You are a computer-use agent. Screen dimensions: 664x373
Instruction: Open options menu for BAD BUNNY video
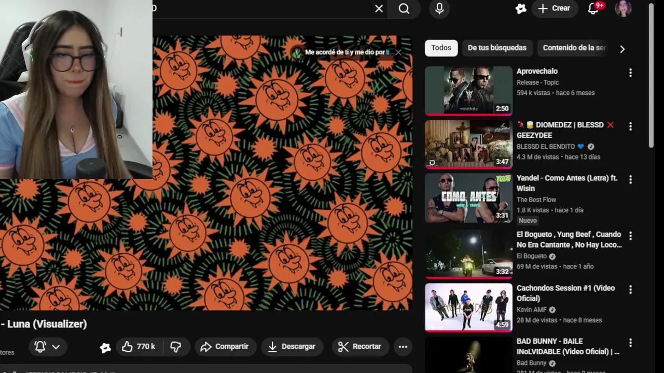click(630, 343)
